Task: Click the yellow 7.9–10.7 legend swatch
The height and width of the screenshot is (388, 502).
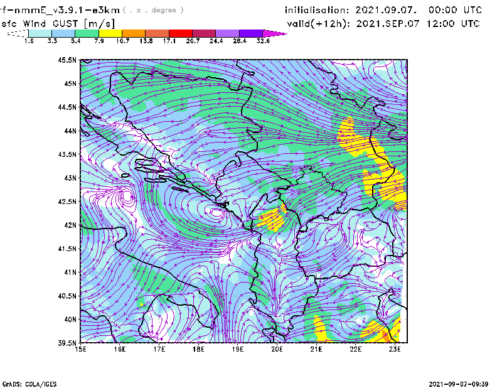Action: (110, 33)
